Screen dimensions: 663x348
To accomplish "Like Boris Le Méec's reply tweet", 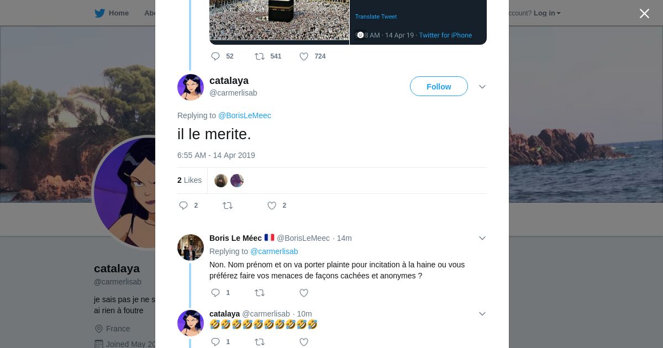I will point(304,293).
